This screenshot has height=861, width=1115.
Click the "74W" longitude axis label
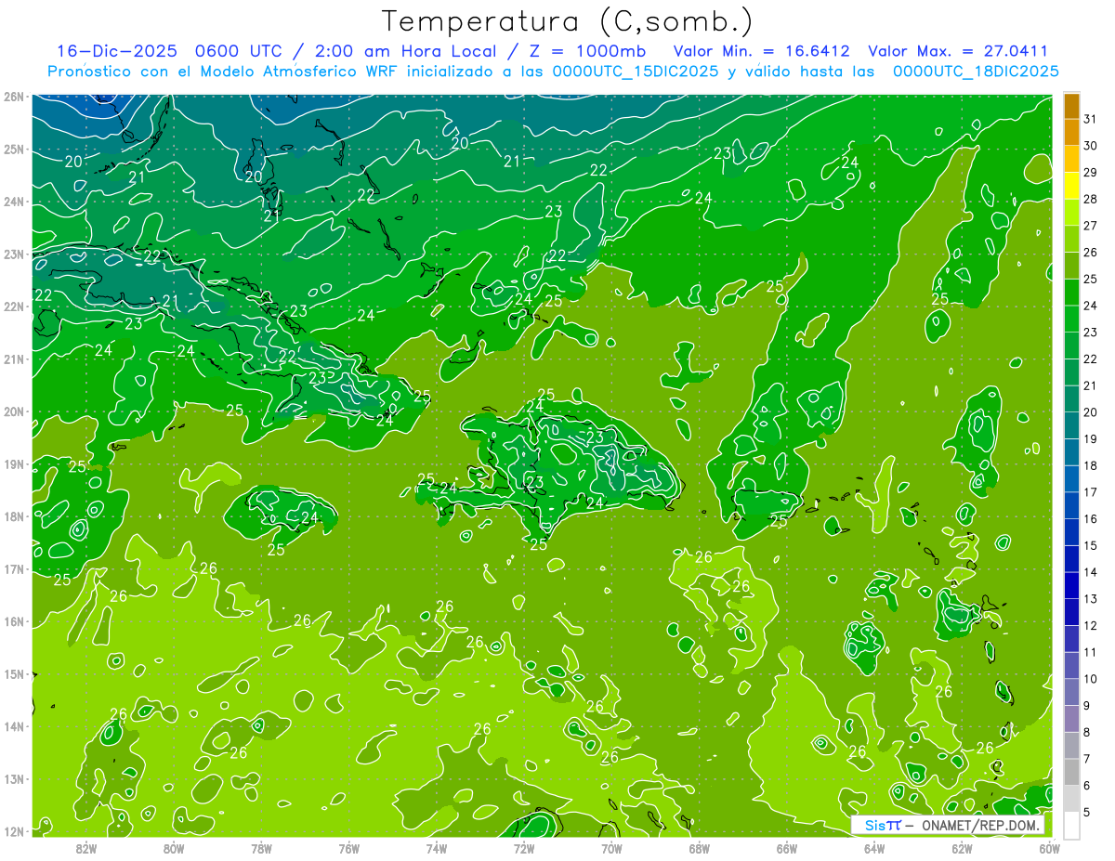point(436,848)
